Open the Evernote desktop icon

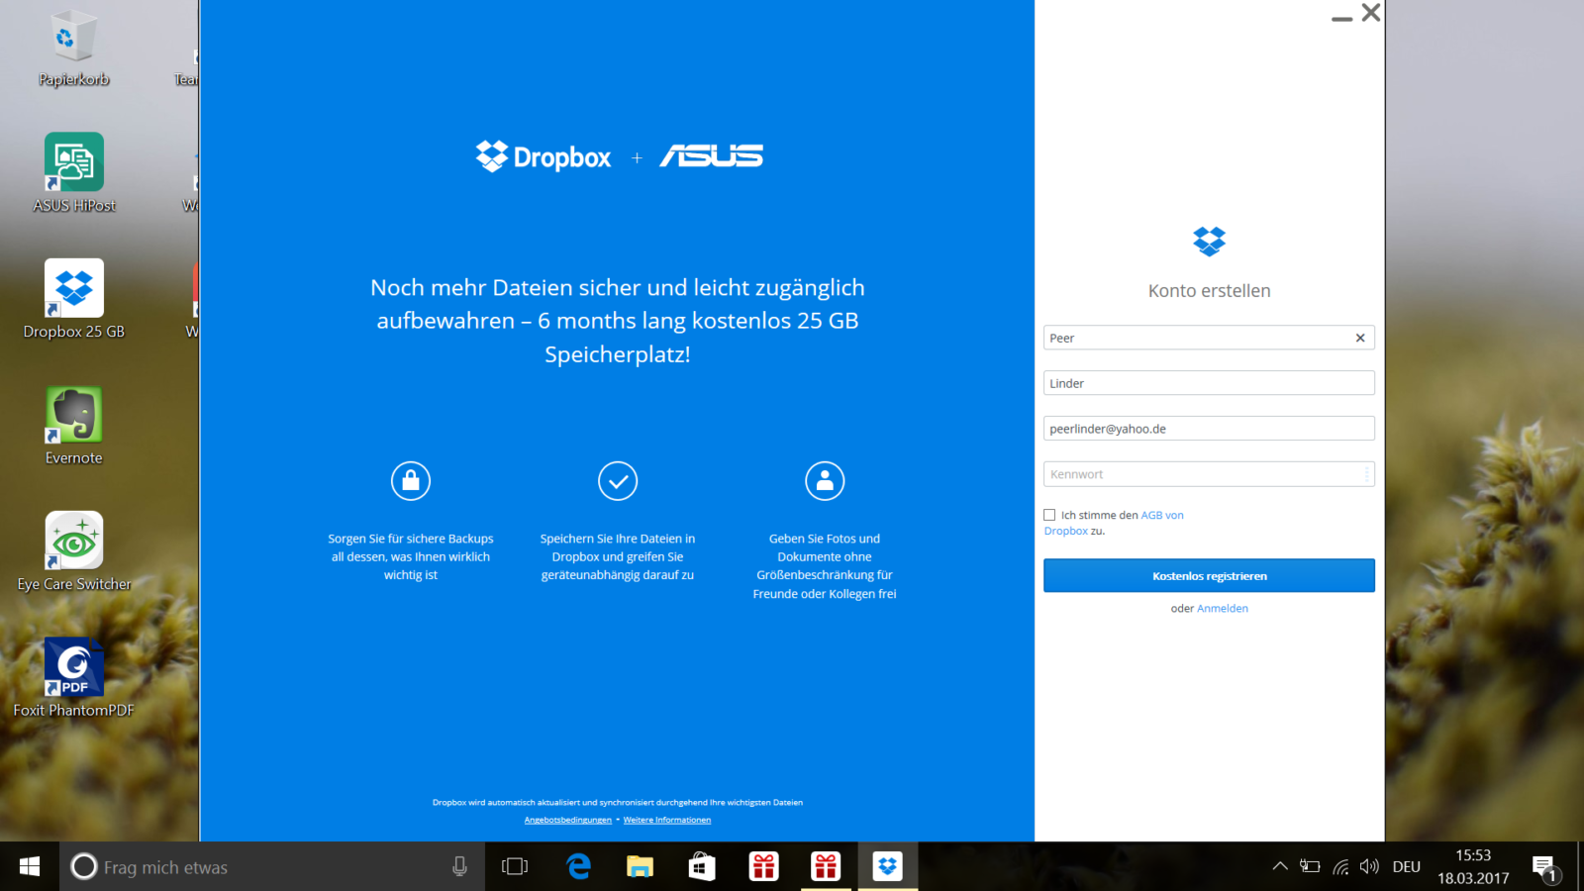[x=74, y=415]
